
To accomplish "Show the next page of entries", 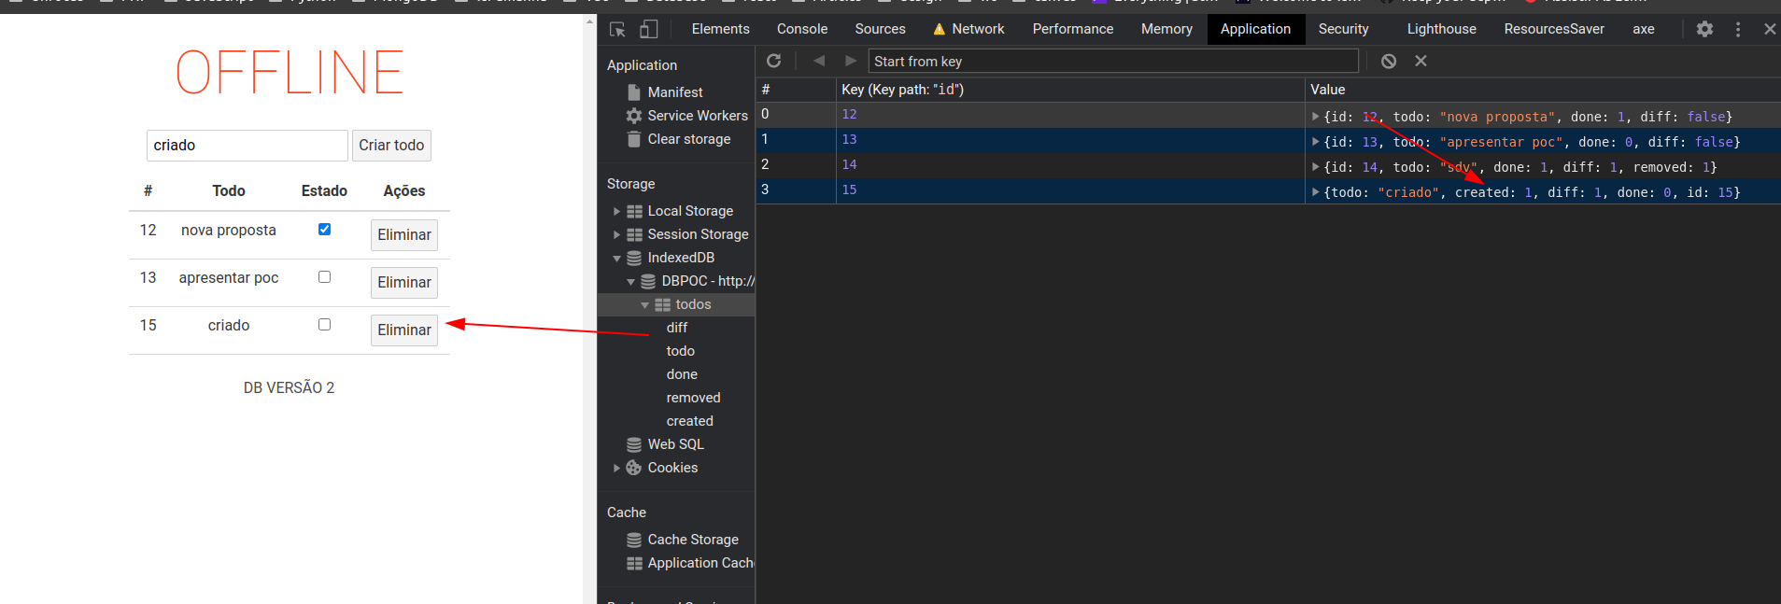I will pyautogui.click(x=850, y=61).
